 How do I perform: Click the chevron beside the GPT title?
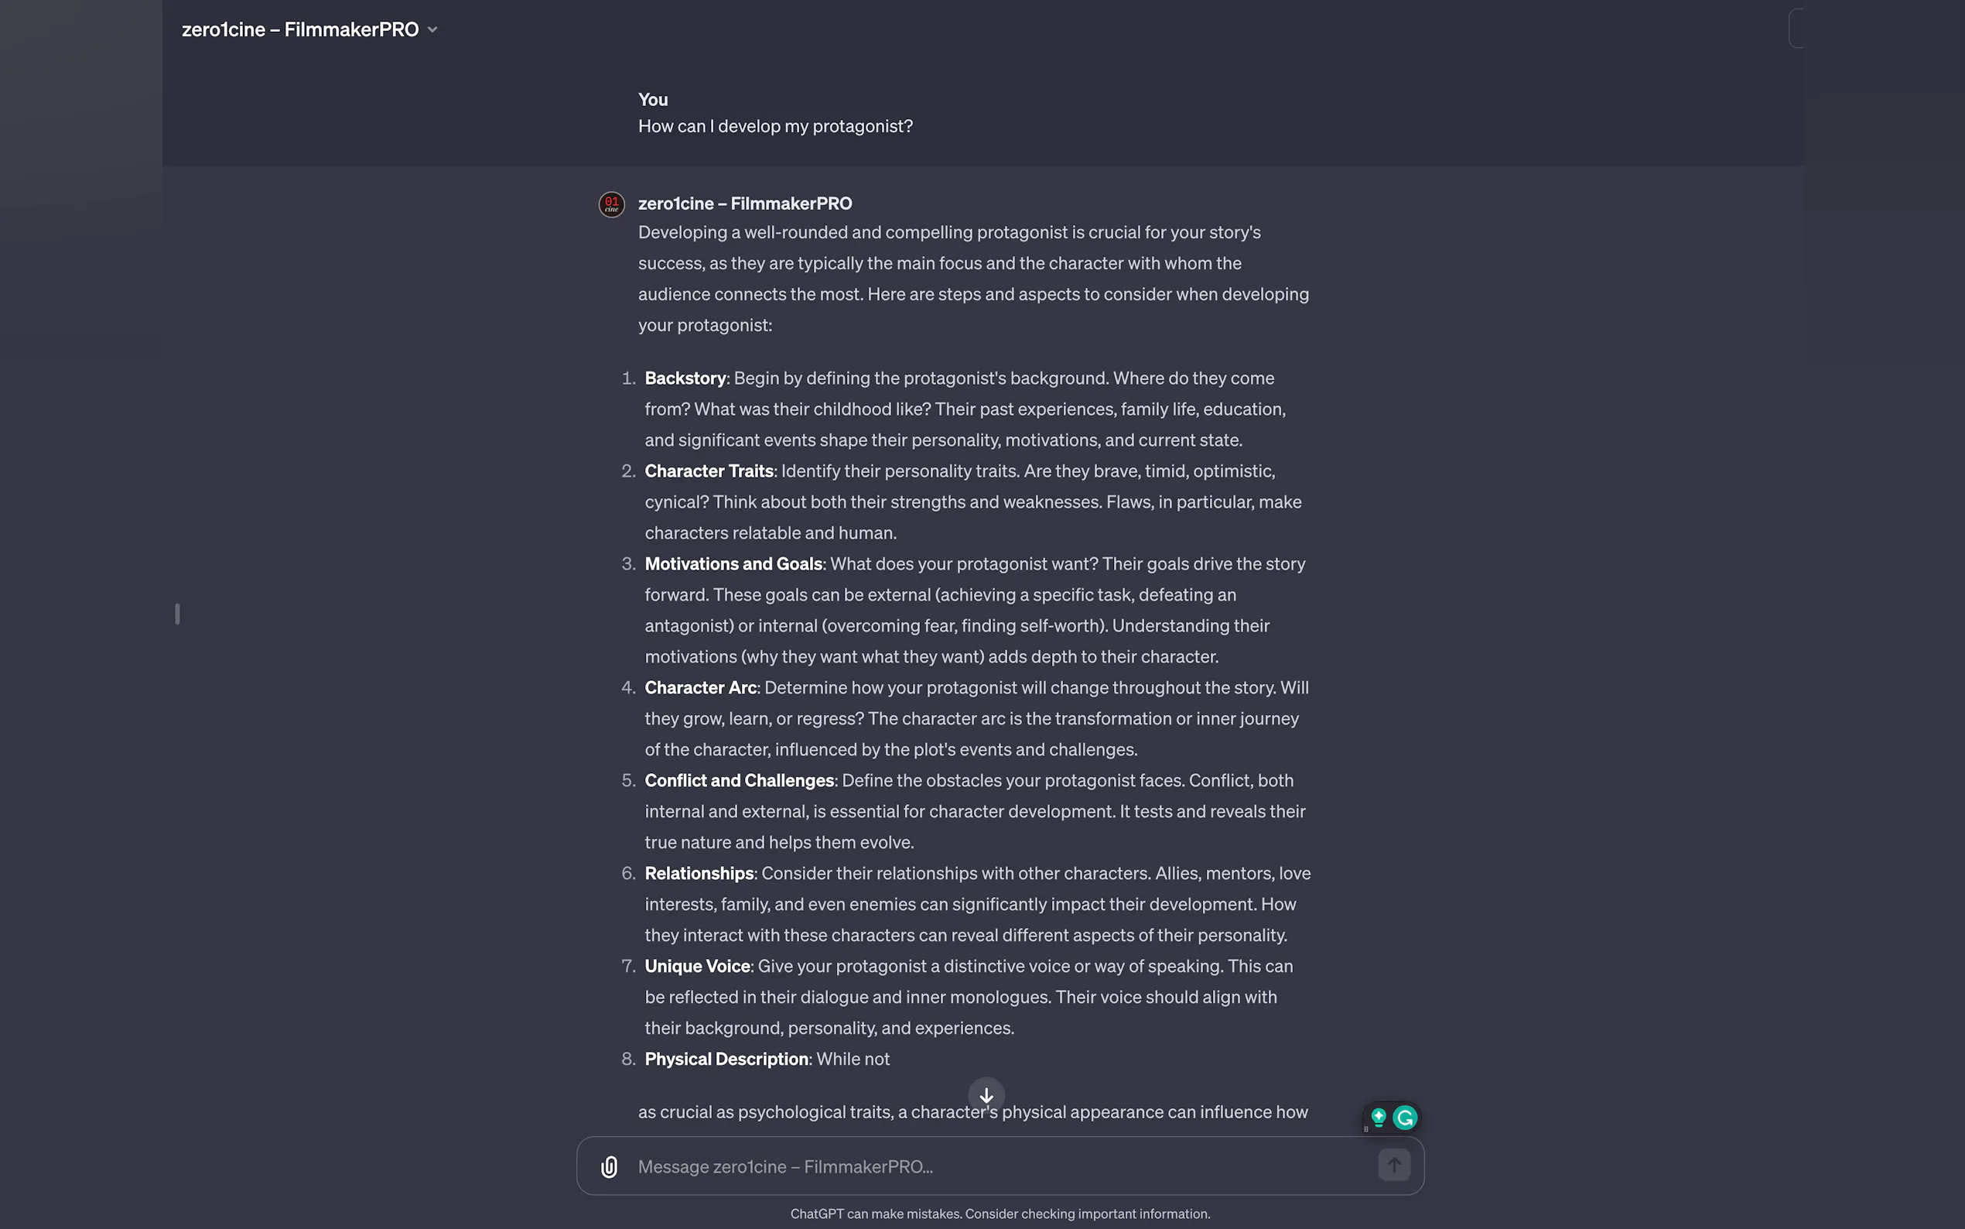click(433, 30)
